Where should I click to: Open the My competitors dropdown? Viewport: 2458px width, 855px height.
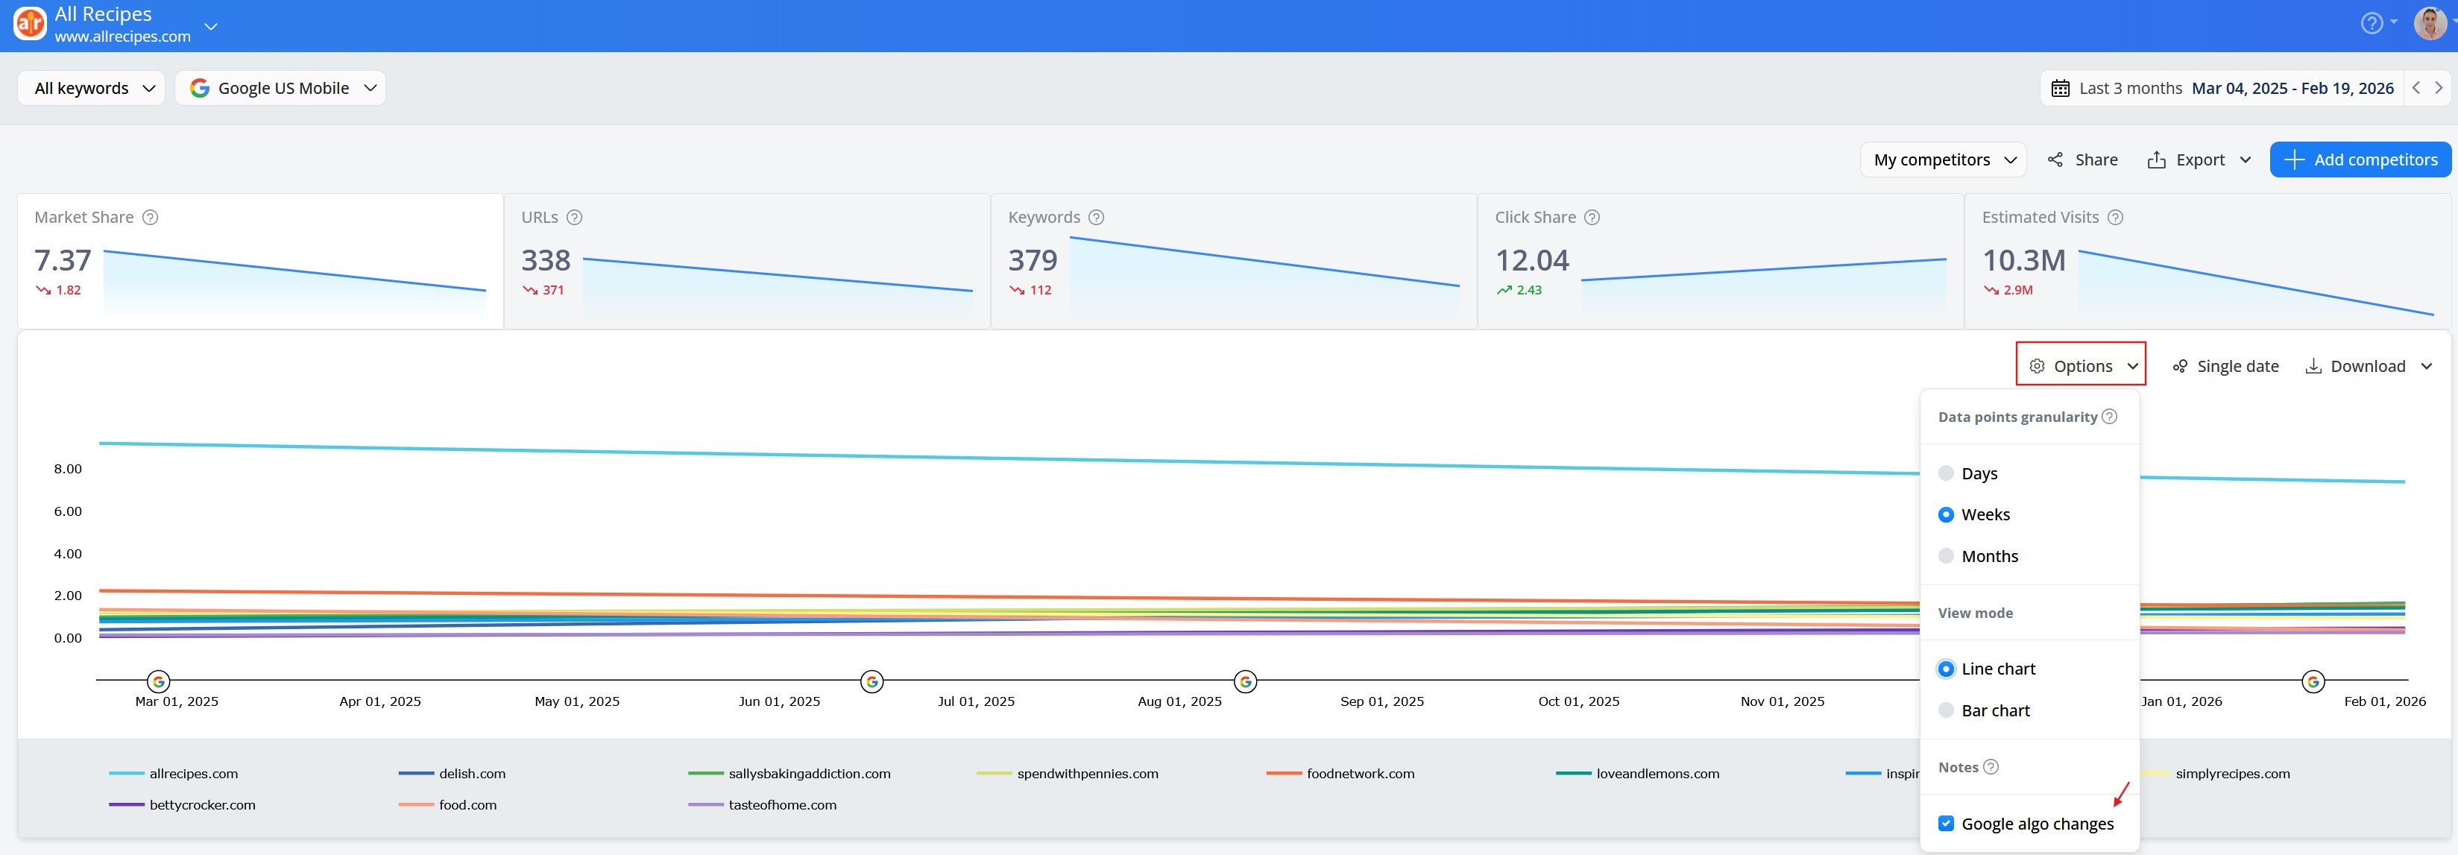coord(1943,160)
